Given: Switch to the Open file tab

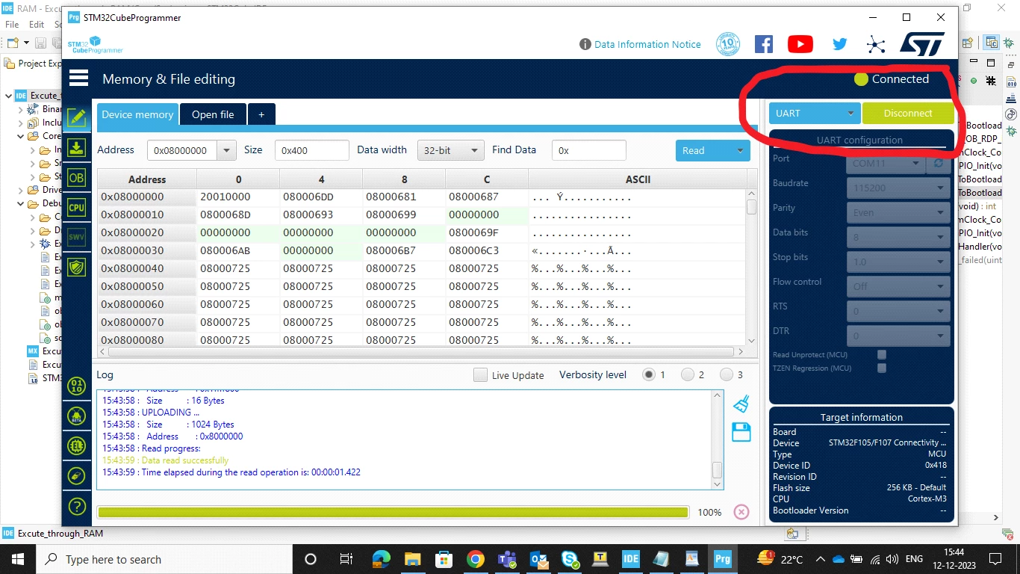Looking at the screenshot, I should [x=213, y=114].
